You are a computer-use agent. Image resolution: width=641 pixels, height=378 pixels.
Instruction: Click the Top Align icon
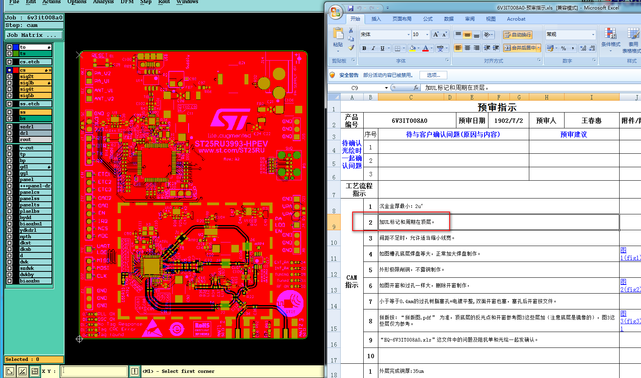458,35
